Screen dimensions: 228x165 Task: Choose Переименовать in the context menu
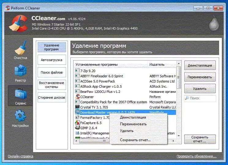(x=133, y=124)
